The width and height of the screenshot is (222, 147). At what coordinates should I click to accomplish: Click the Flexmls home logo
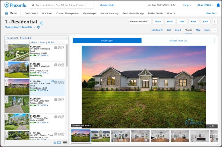click(15, 5)
